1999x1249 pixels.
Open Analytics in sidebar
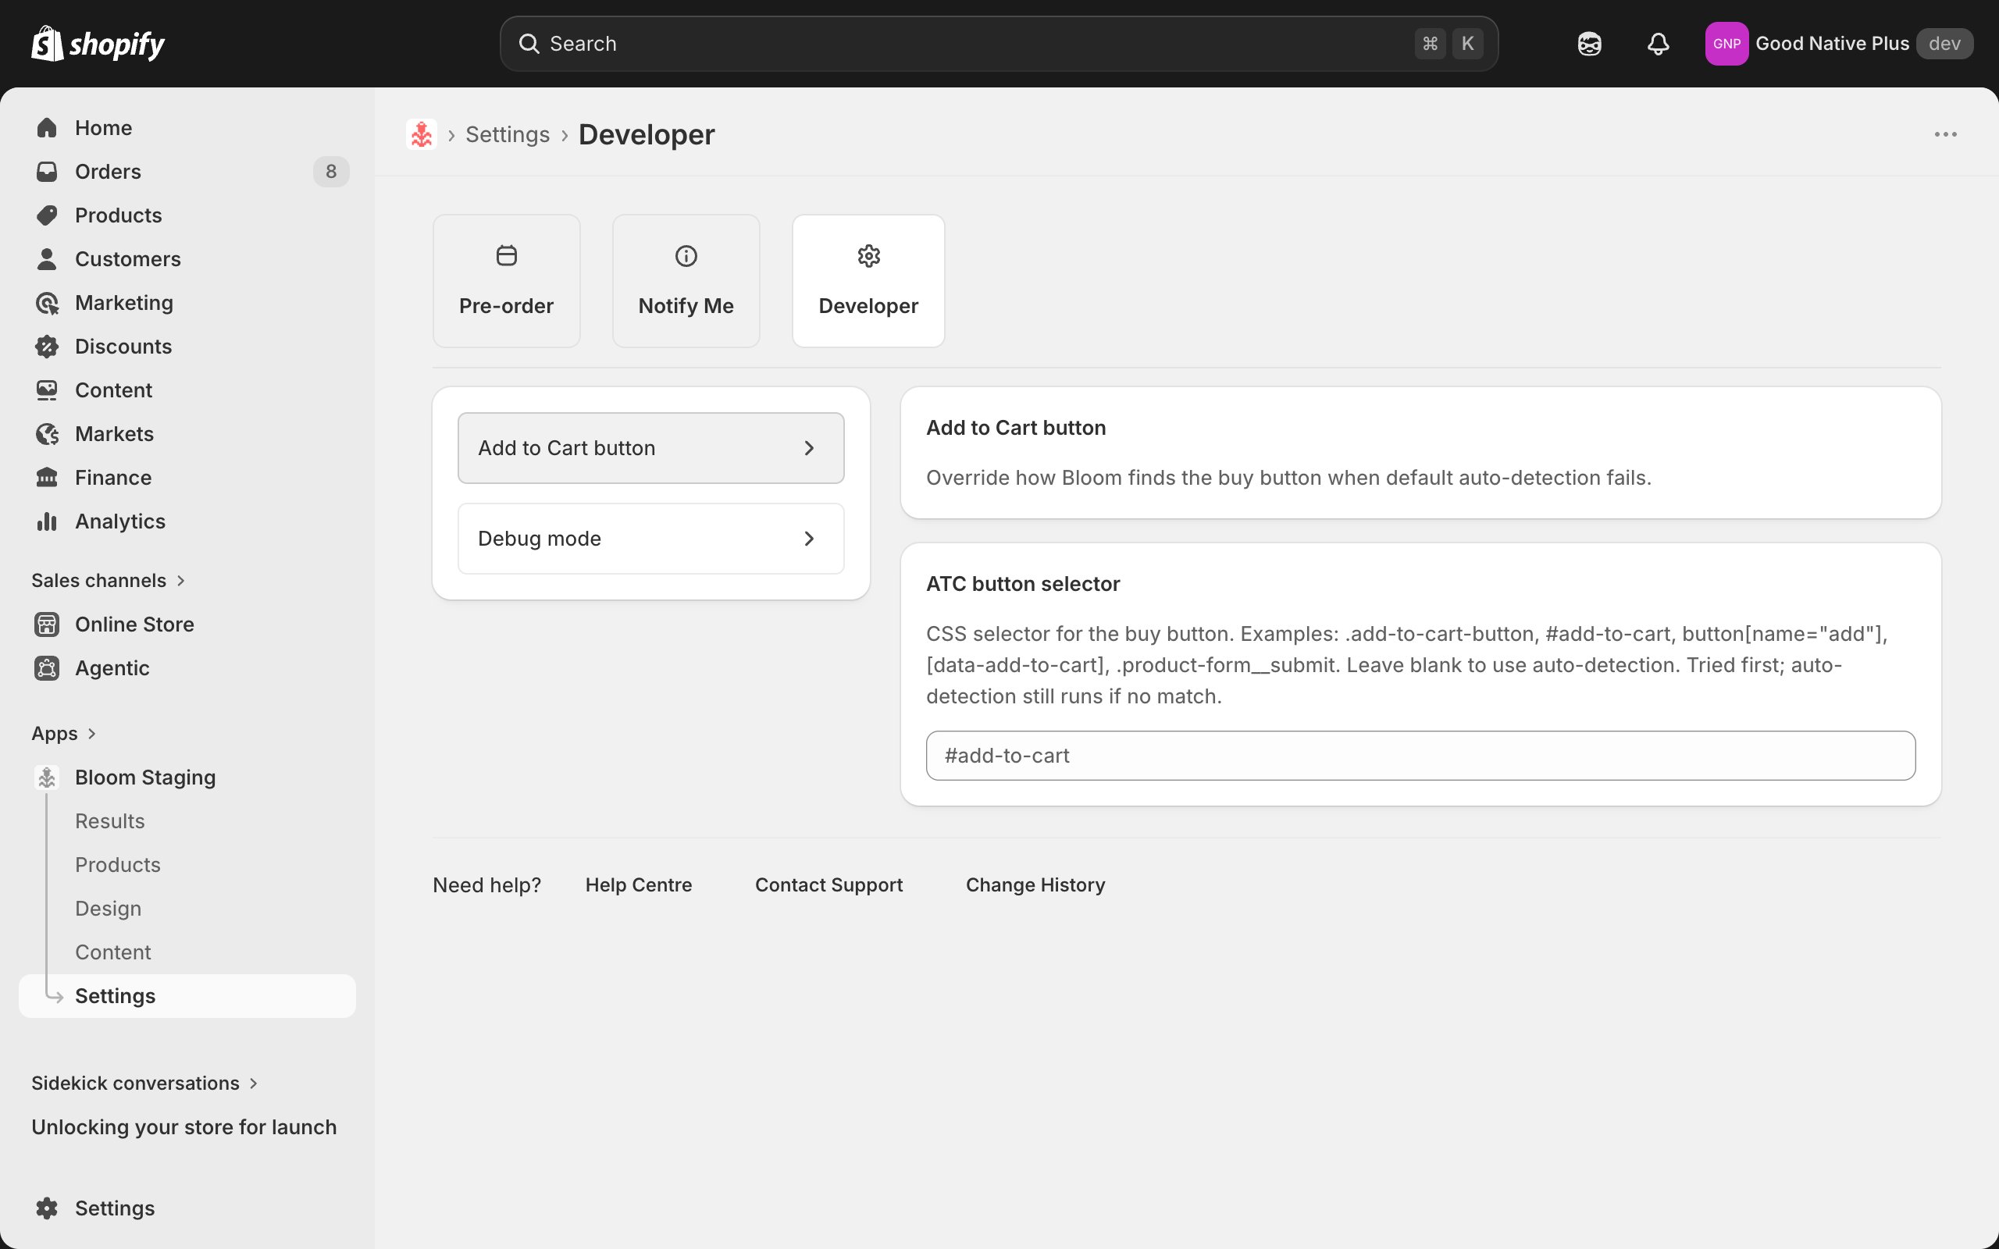(x=119, y=521)
